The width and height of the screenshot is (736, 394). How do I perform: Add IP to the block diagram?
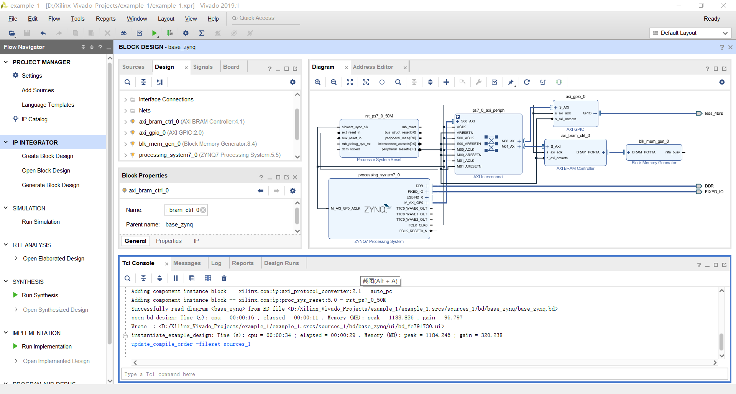click(x=446, y=82)
